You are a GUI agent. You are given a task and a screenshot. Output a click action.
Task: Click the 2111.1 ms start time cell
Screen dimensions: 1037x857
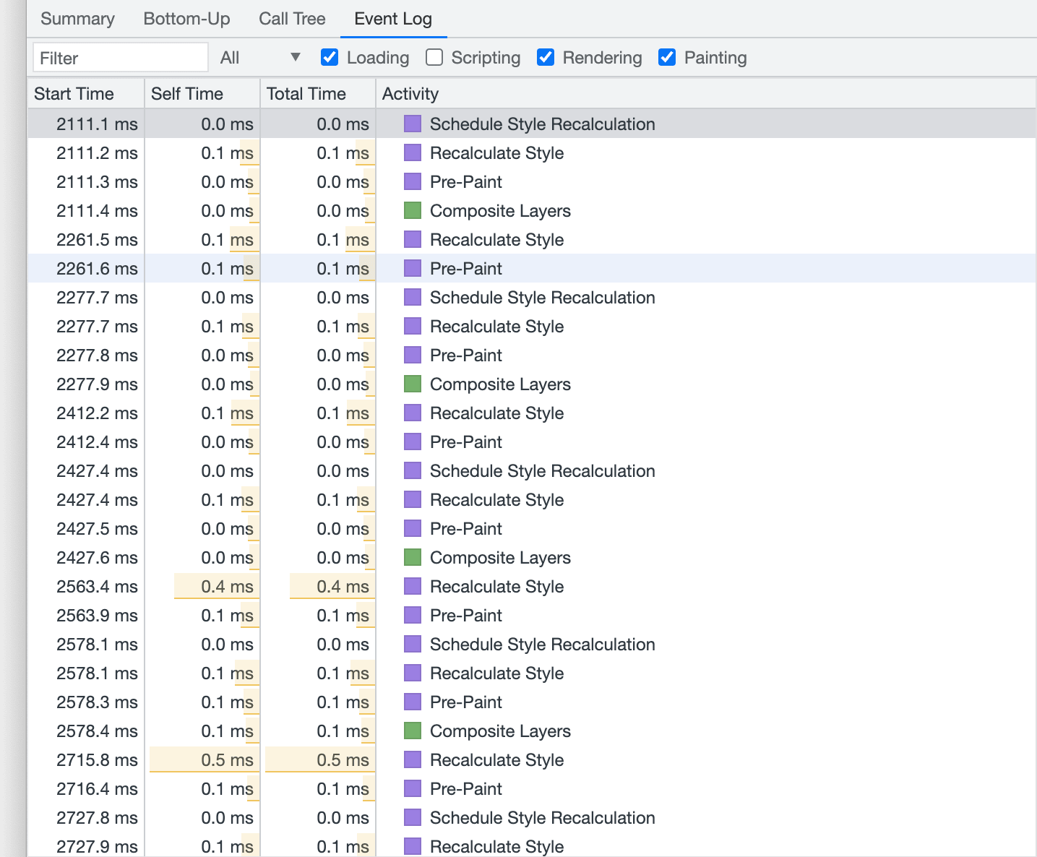[86, 124]
